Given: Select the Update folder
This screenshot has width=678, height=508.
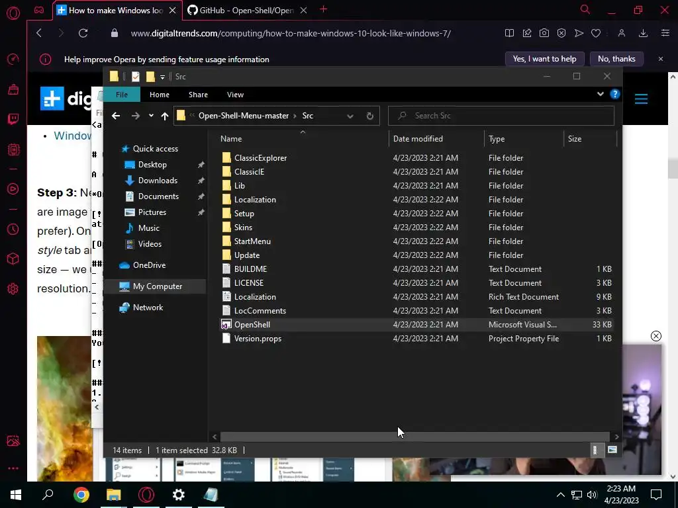Looking at the screenshot, I should (247, 255).
